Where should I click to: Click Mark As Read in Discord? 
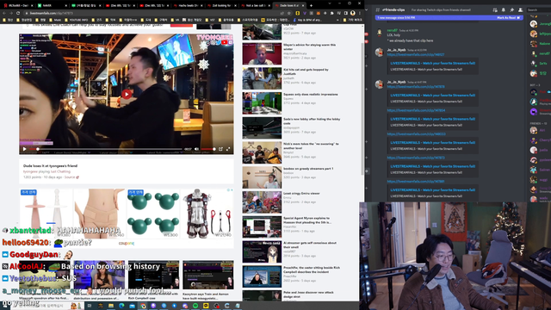pos(508,17)
